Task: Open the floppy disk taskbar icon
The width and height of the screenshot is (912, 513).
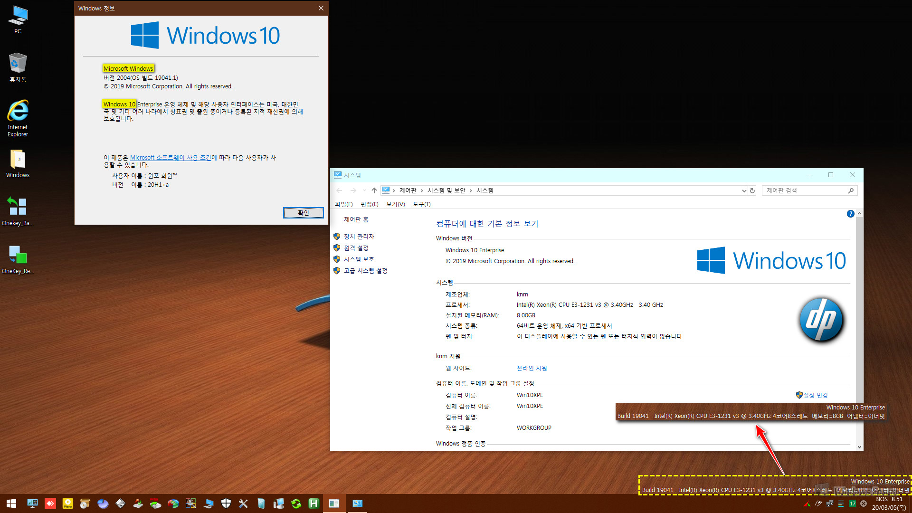Action: pos(121,503)
